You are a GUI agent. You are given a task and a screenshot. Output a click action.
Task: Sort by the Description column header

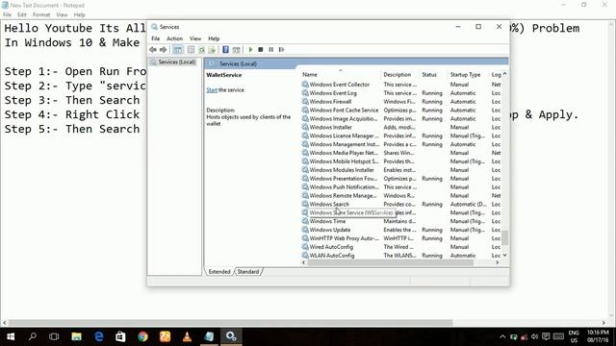pos(398,74)
